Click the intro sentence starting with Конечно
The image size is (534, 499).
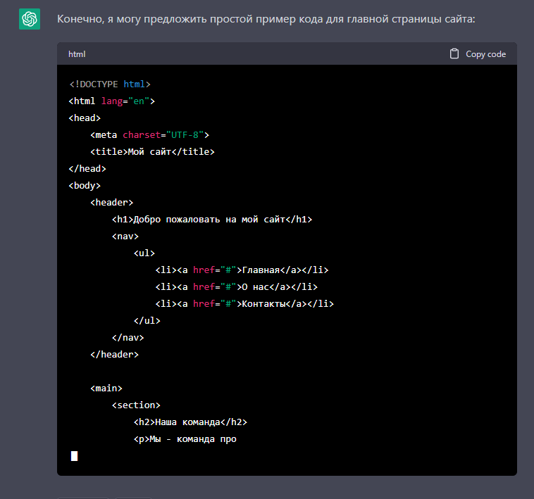point(266,19)
